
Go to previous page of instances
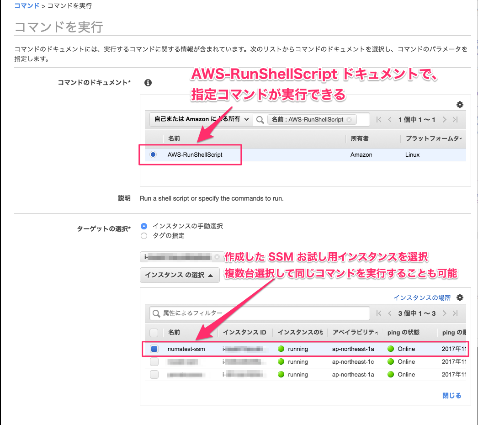coord(390,313)
